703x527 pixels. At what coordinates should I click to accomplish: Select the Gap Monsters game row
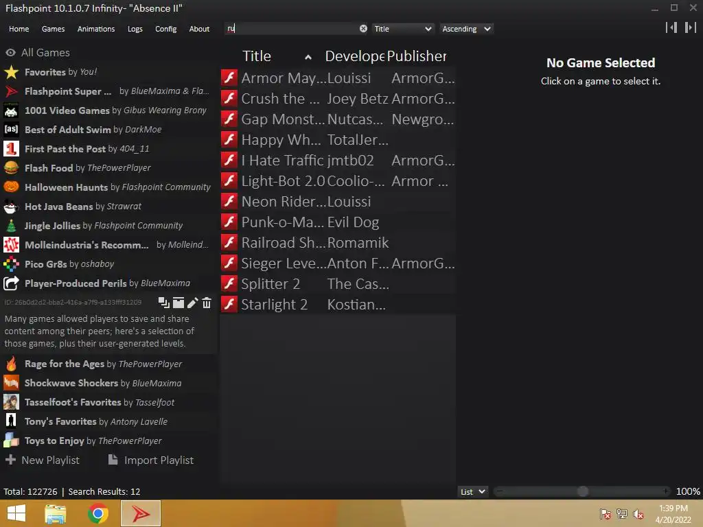[x=338, y=119]
